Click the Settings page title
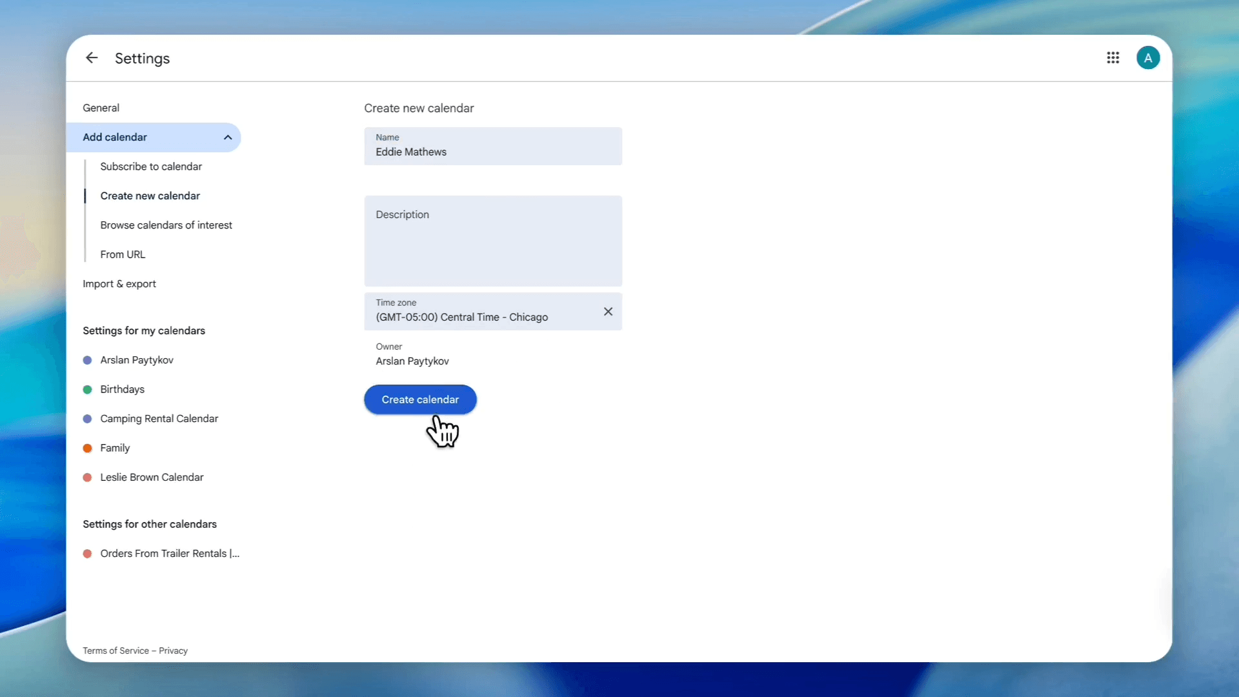The image size is (1239, 697). 142,58
